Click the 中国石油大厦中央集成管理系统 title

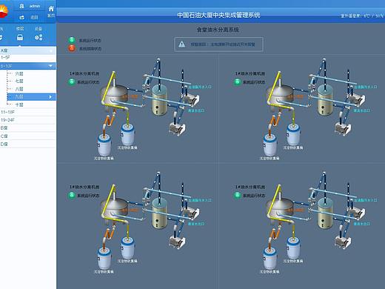coord(218,15)
